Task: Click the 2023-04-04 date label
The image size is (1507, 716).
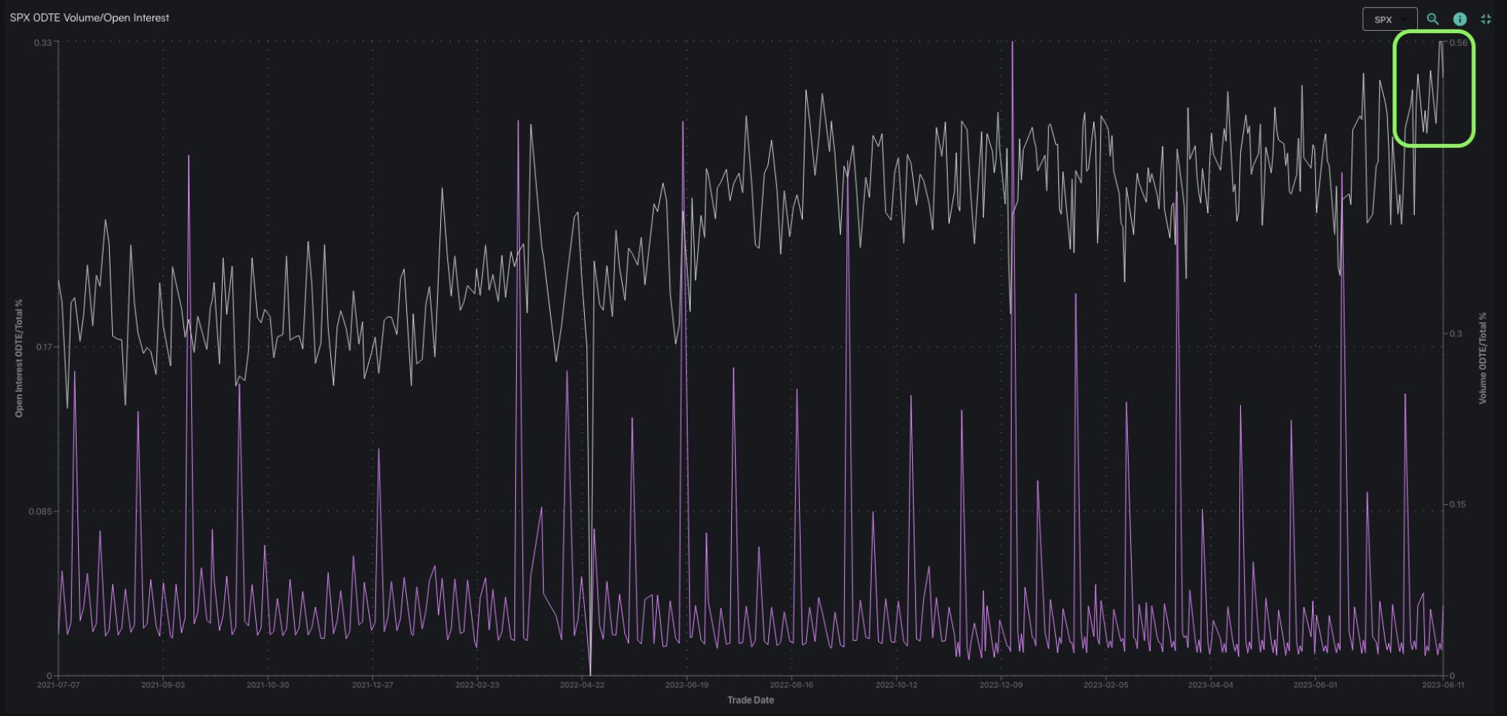Action: point(1211,684)
